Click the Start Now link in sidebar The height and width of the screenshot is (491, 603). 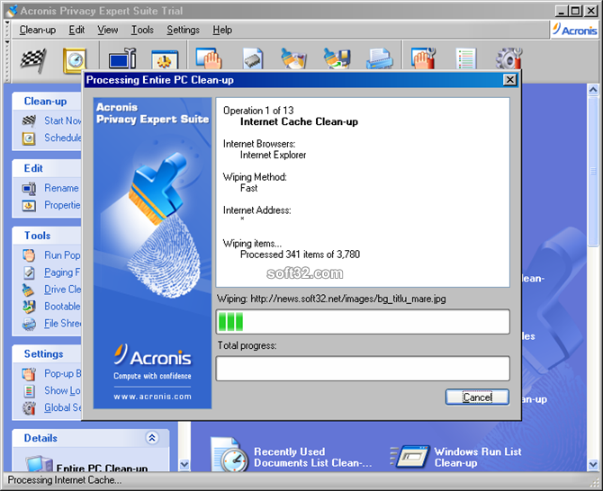pyautogui.click(x=63, y=121)
